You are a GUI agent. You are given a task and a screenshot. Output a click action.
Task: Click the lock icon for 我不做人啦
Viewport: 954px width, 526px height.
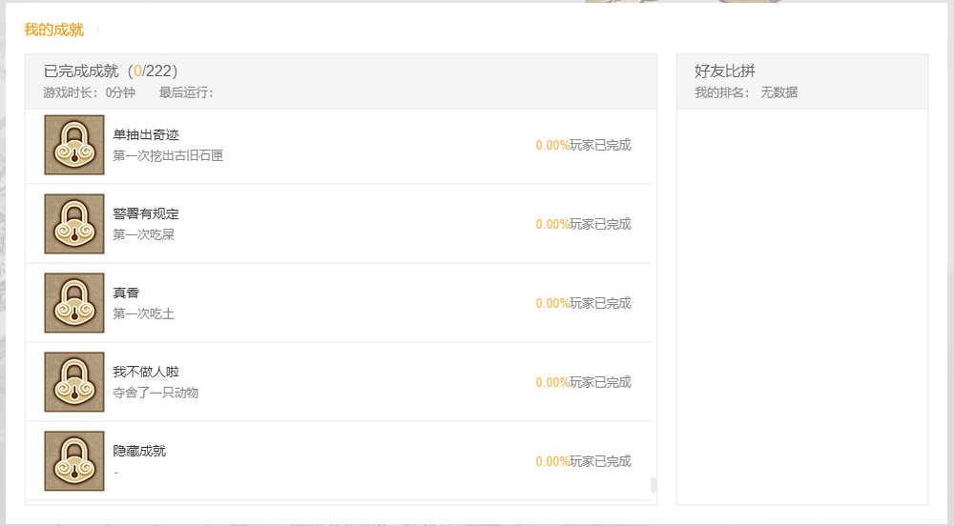coord(74,382)
